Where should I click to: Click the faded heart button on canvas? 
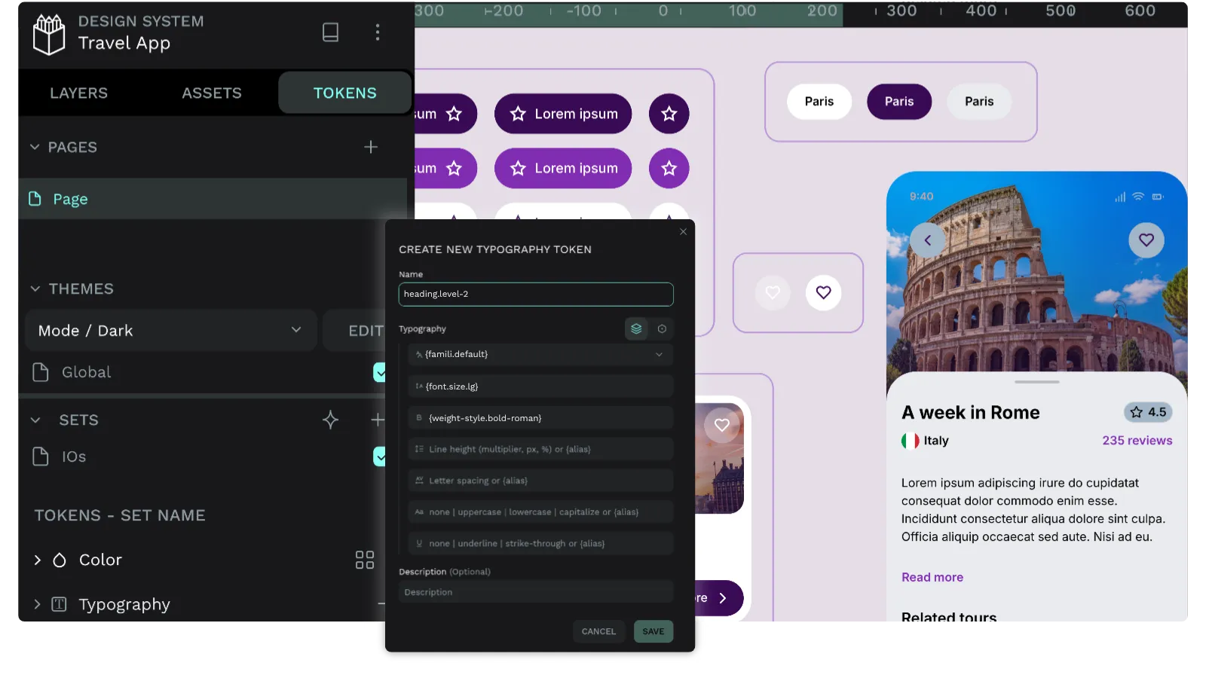coord(773,292)
